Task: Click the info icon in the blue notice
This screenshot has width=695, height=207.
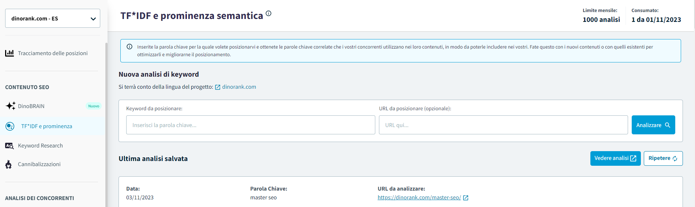Action: point(129,47)
